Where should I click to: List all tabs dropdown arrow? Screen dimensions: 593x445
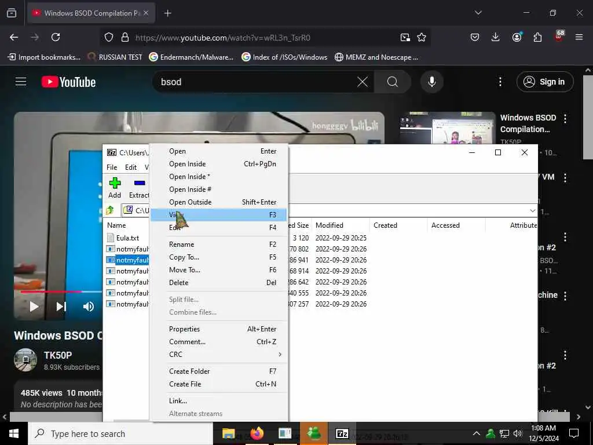coord(478,13)
